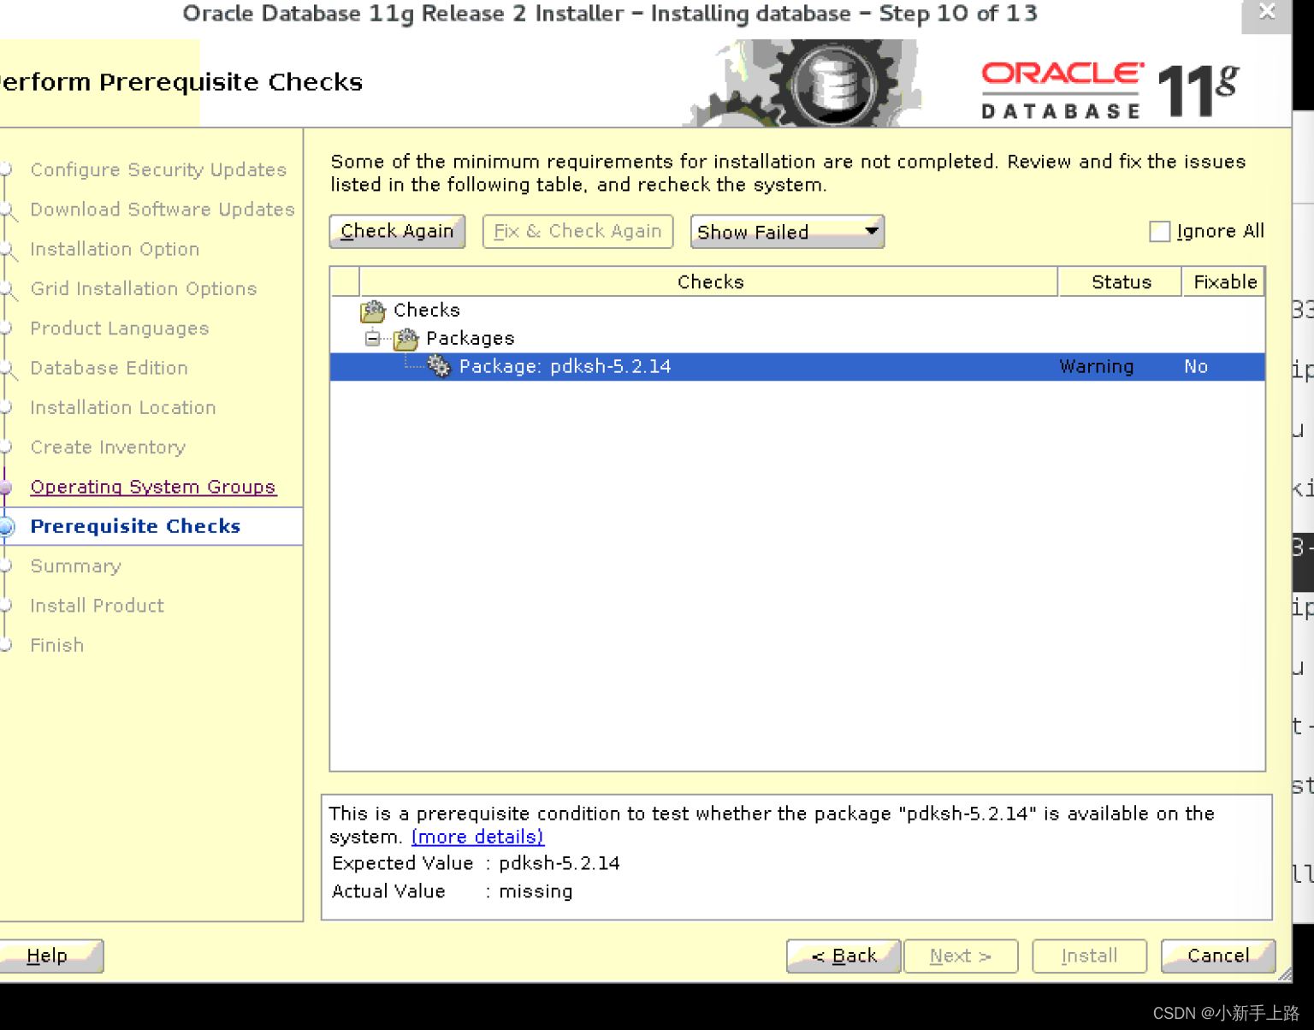Click the Warning status cell
Screen dimensions: 1314x1030
[1096, 366]
